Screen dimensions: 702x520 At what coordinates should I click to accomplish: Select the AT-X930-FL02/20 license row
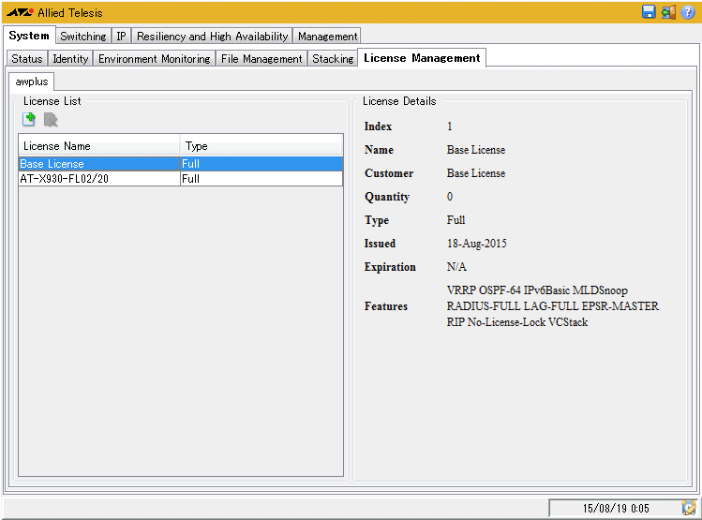point(98,179)
